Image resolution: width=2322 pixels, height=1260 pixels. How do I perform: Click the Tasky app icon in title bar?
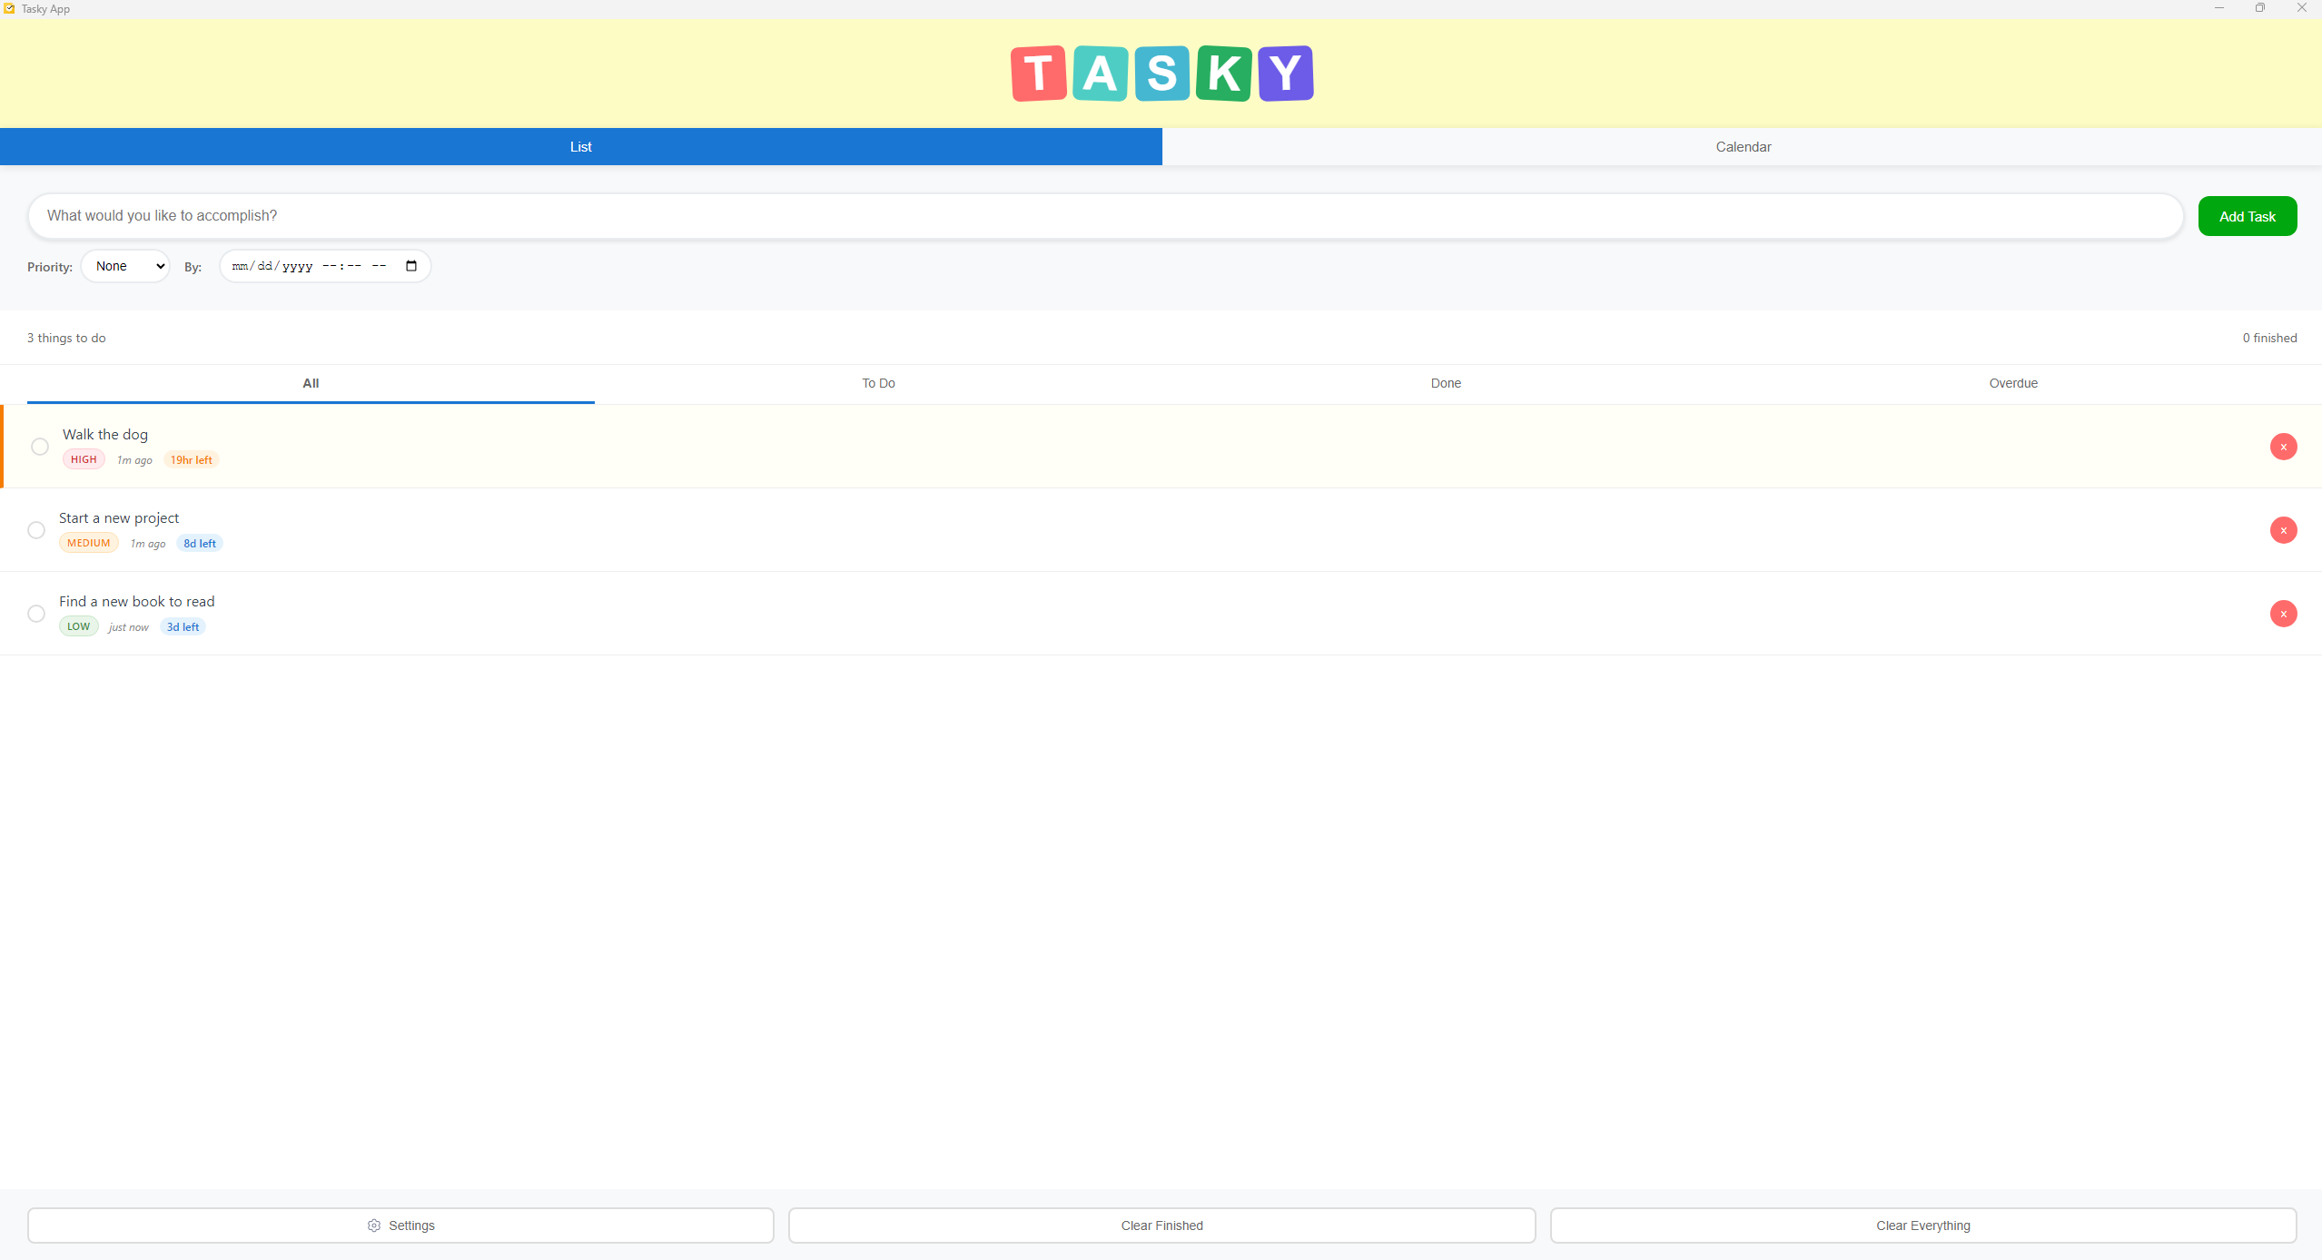point(9,9)
